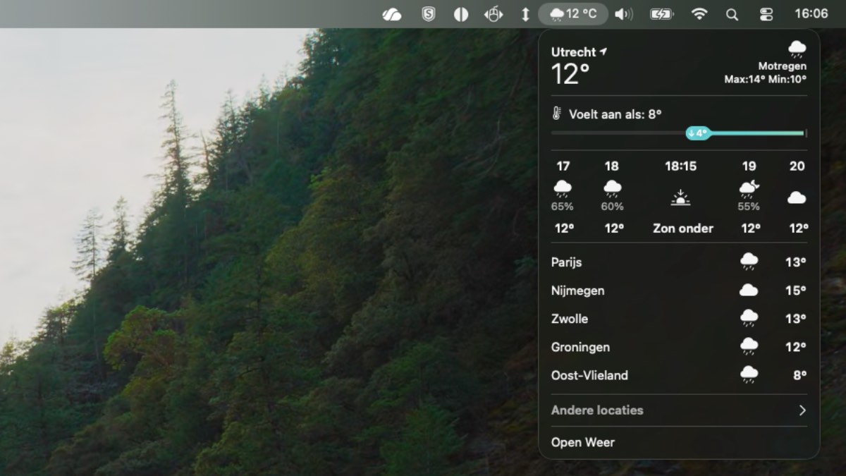Click the clock showing 16:06
The width and height of the screenshot is (846, 476).
(811, 14)
